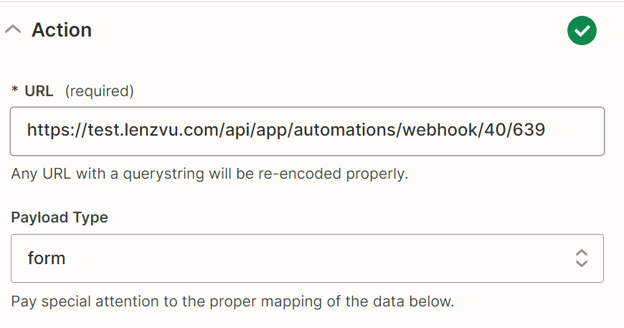Image resolution: width=624 pixels, height=328 pixels.
Task: Click the querystring re-encoding help text
Action: coord(209,174)
